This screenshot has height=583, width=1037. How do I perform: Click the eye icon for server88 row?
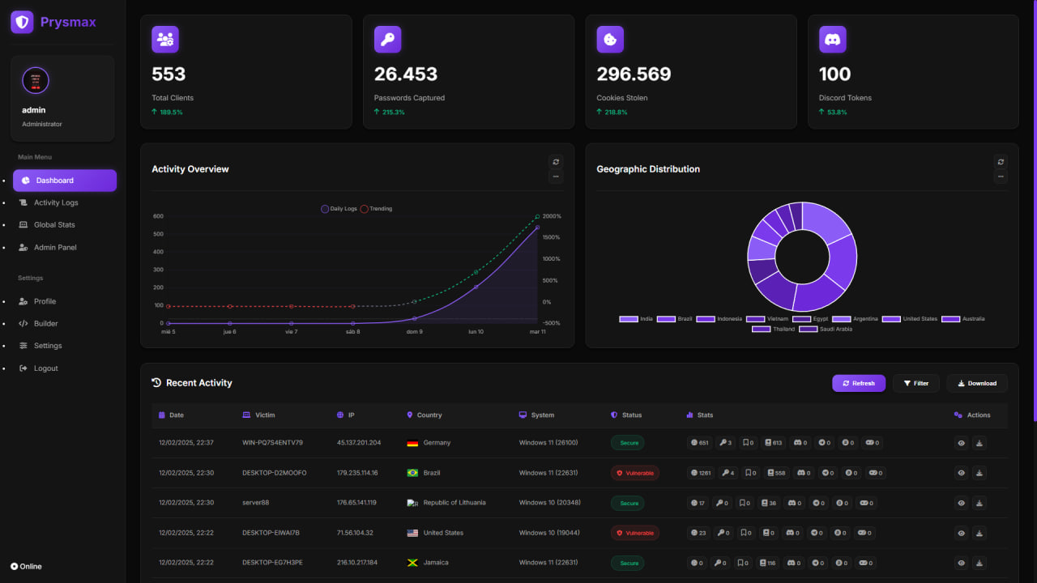[x=962, y=503]
